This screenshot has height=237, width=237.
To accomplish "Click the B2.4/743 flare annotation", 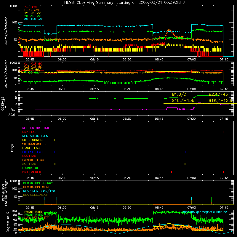I will (218, 94).
